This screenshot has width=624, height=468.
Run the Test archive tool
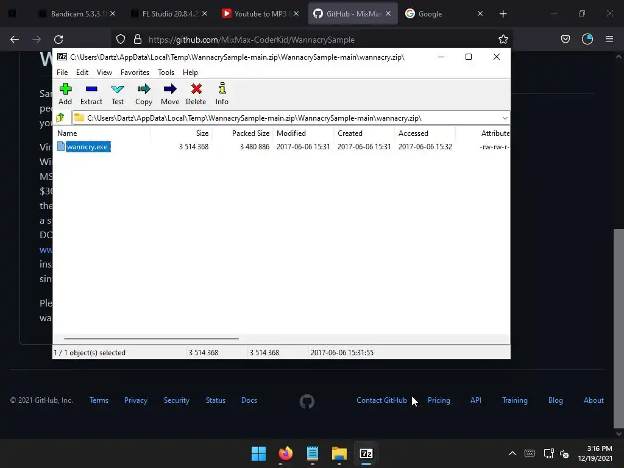tap(118, 94)
